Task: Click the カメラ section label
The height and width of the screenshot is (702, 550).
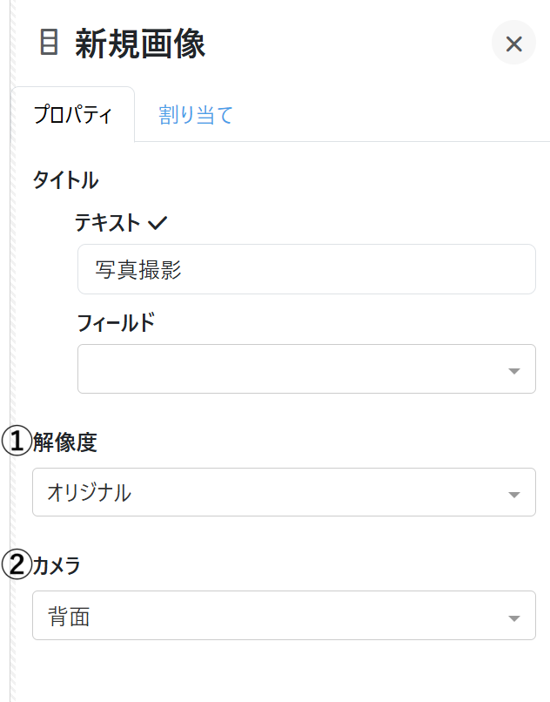Action: tap(57, 566)
